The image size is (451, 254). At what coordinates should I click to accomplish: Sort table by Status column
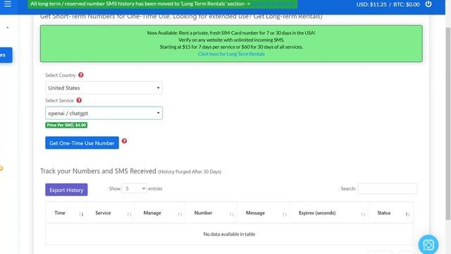coord(391,213)
